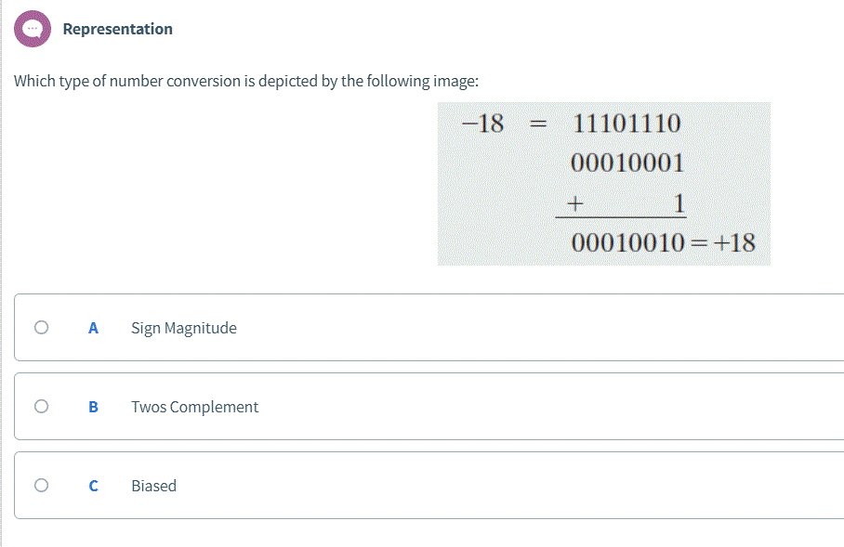This screenshot has height=547, width=844.
Task: Click the blue letter B label
Action: 92,406
